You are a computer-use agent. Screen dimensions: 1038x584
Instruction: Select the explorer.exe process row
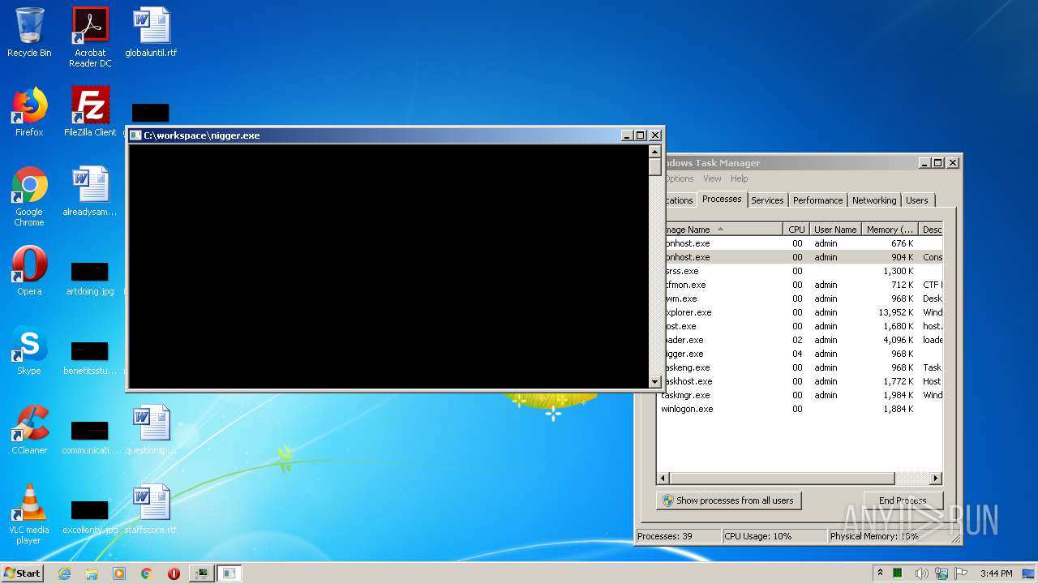802,312
